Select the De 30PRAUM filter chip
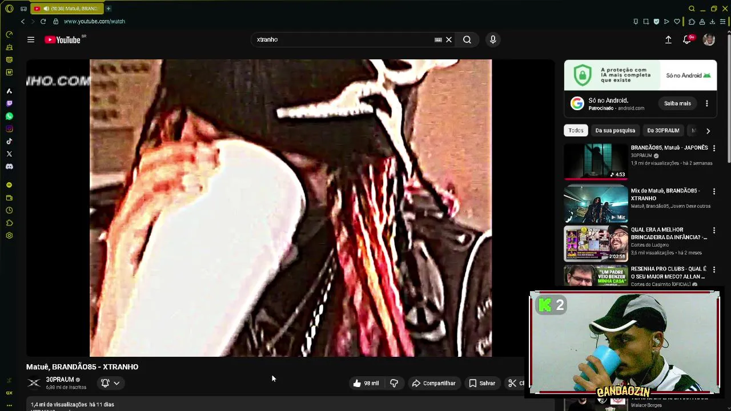Image resolution: width=731 pixels, height=411 pixels. pyautogui.click(x=663, y=130)
